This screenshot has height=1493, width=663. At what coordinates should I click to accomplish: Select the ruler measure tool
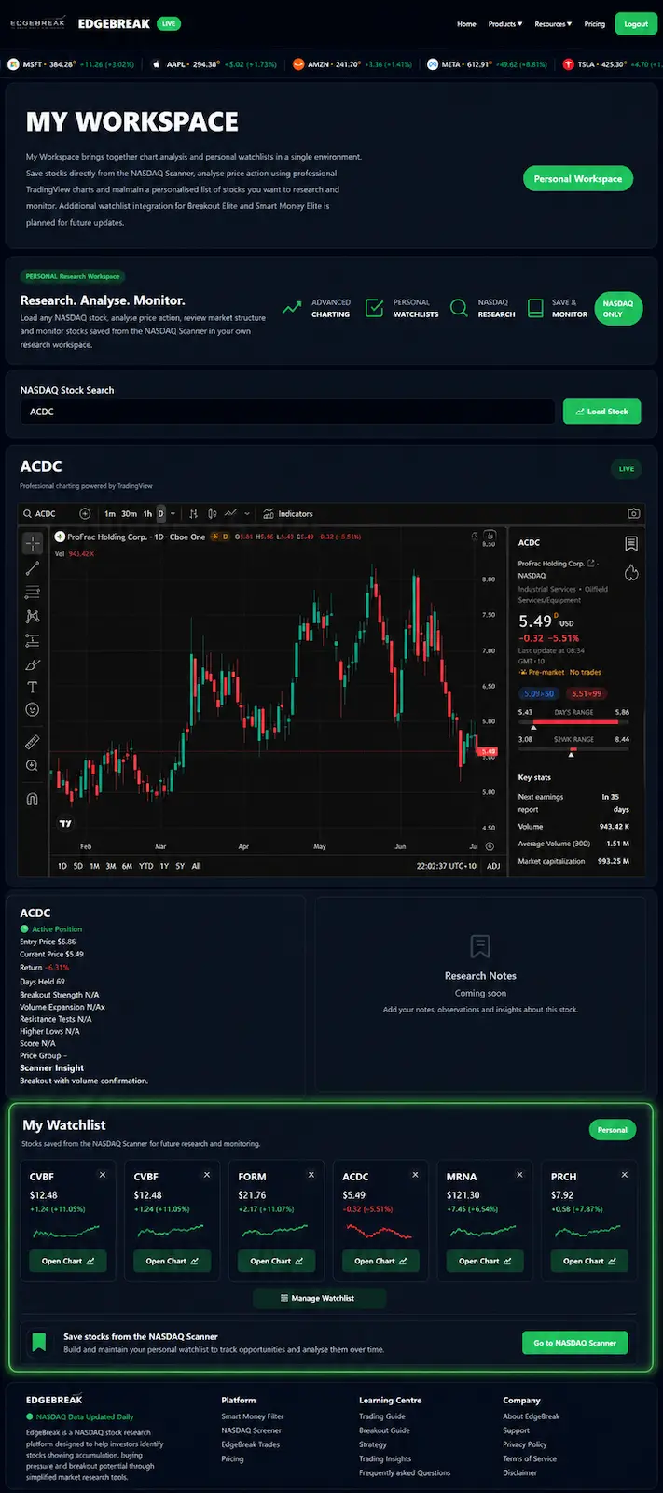33,742
